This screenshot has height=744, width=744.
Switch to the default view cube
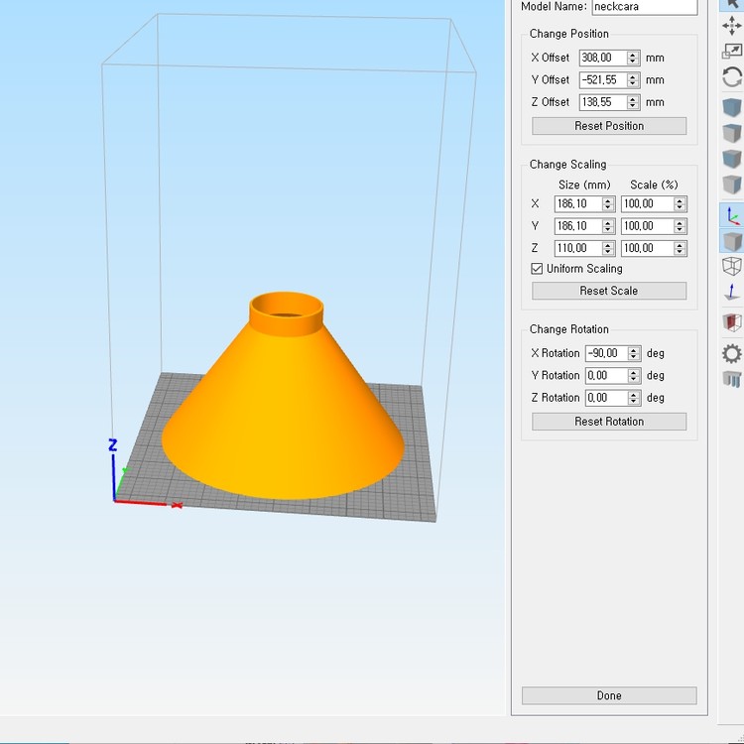point(732,107)
